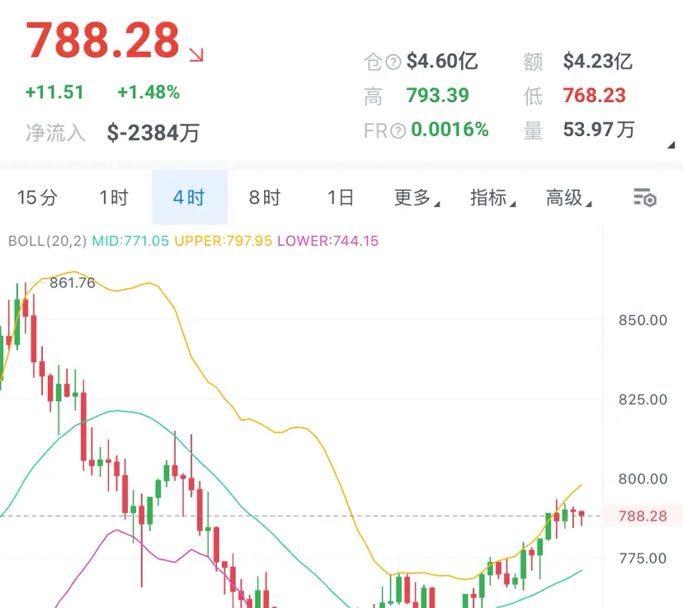Tap the +11.51 price change

tap(54, 92)
